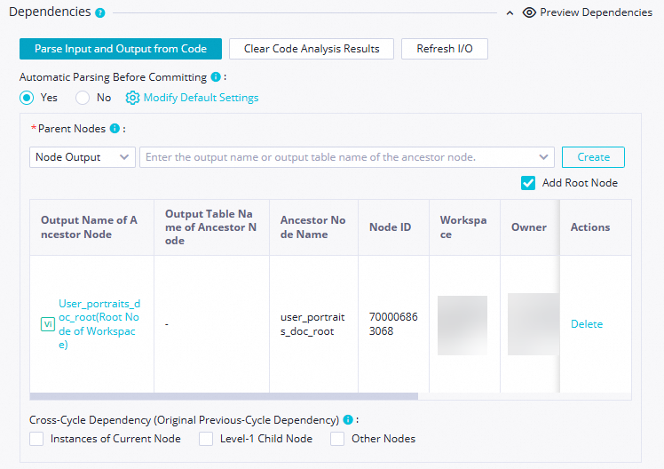Delete the user_portraits_doc_root parent node

pyautogui.click(x=586, y=324)
